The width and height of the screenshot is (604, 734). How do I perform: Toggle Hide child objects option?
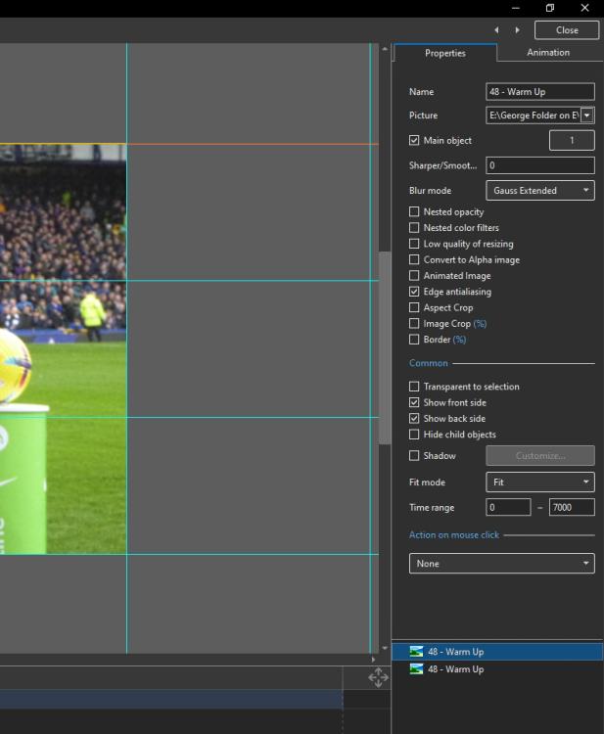pos(414,435)
